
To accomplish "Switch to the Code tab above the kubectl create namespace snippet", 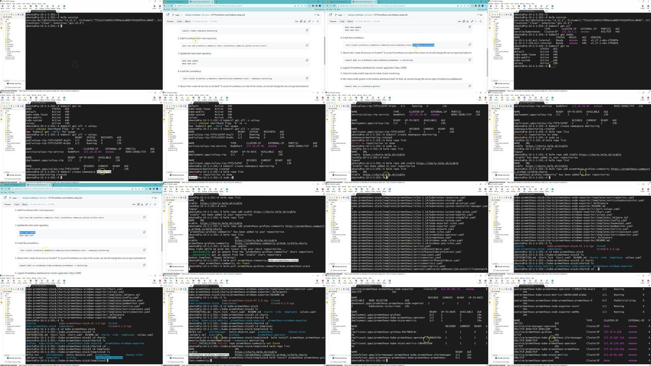I will pyautogui.click(x=179, y=21).
